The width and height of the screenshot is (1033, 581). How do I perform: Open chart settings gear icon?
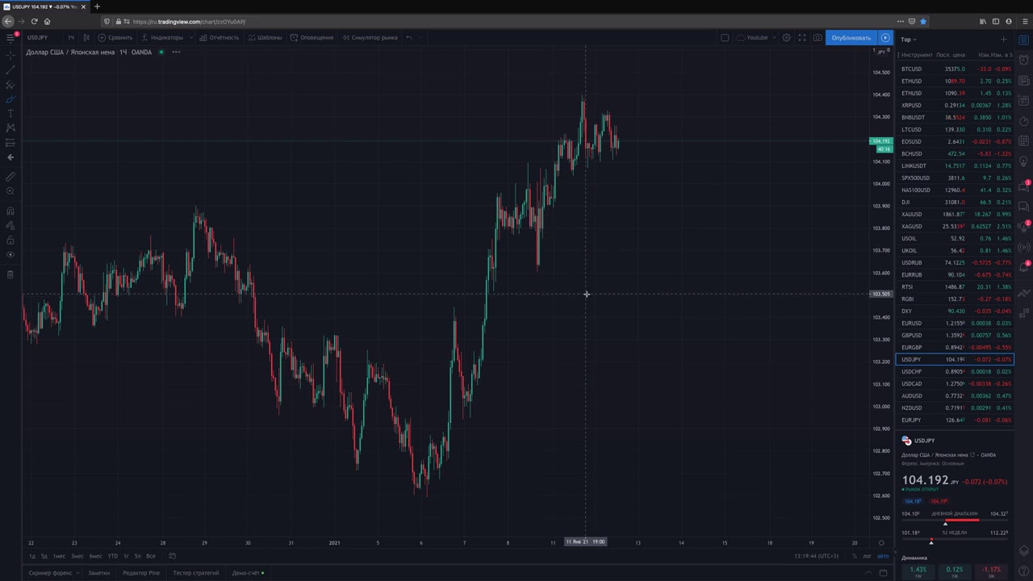(x=786, y=37)
